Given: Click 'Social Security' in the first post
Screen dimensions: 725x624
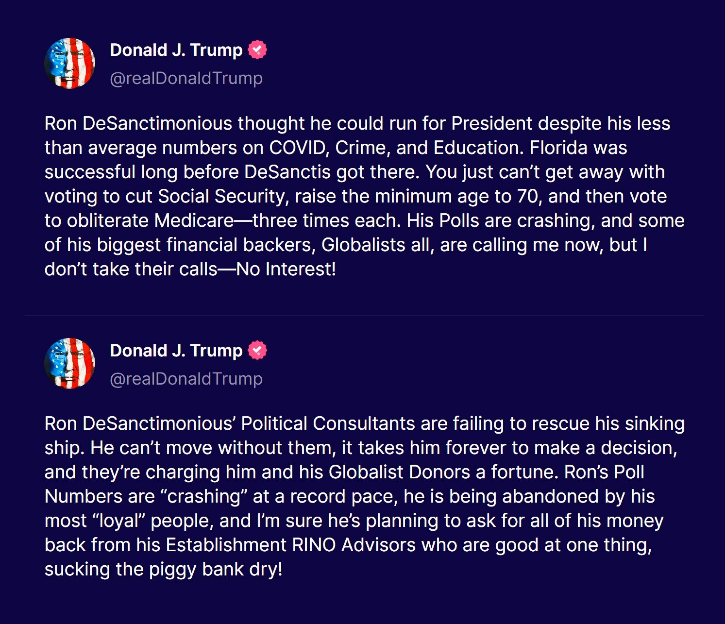Looking at the screenshot, I should click(x=223, y=196).
